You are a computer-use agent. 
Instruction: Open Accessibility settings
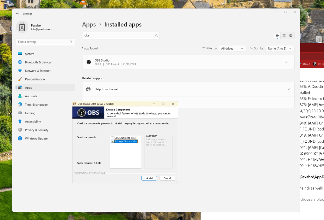(46, 122)
